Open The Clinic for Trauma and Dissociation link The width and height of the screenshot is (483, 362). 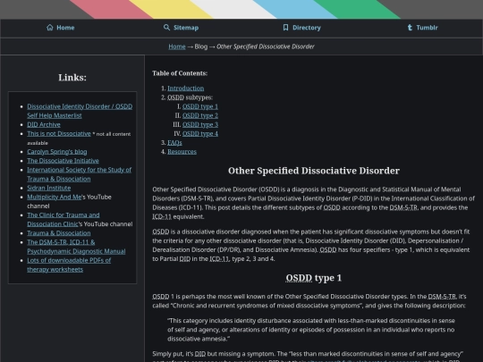click(64, 220)
